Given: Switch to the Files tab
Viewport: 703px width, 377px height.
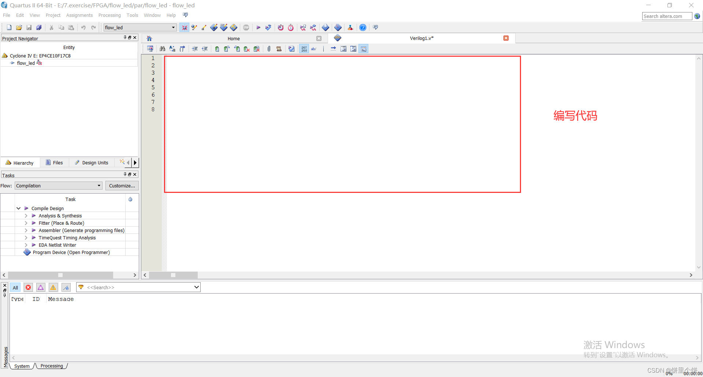Looking at the screenshot, I should pos(54,163).
